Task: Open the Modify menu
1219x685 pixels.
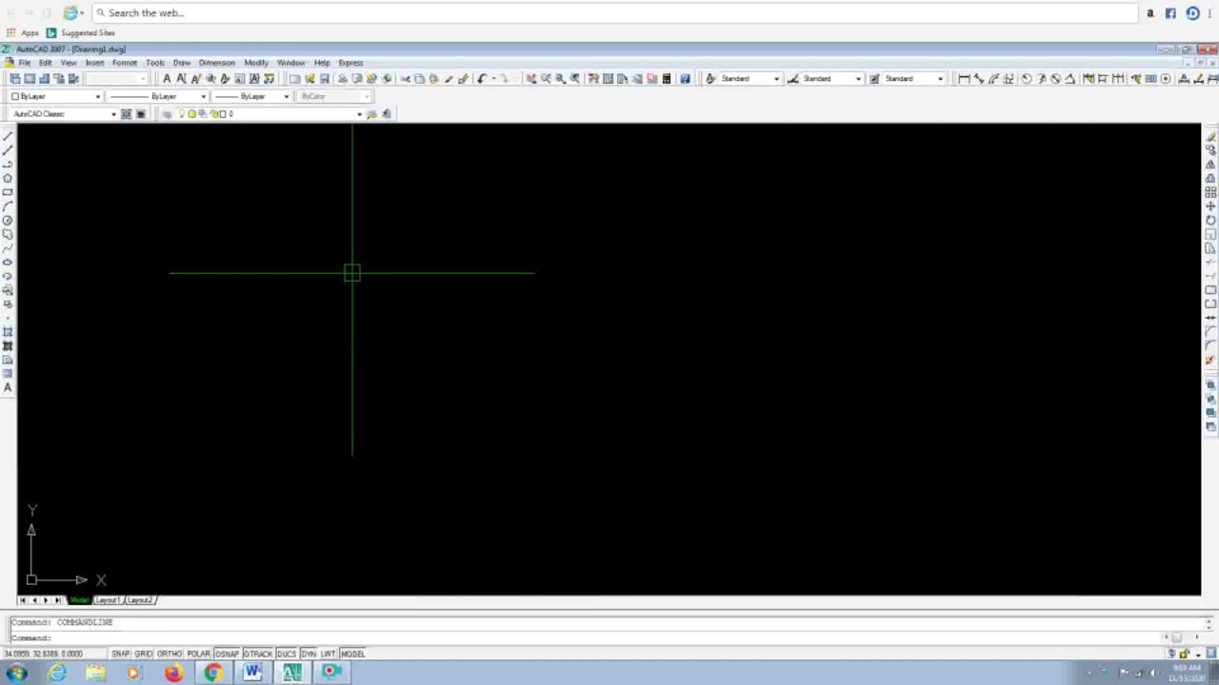Action: [256, 63]
